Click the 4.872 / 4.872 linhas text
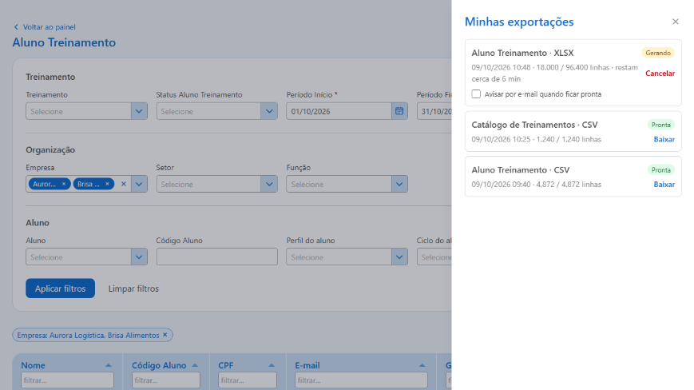 pyautogui.click(x=569, y=184)
